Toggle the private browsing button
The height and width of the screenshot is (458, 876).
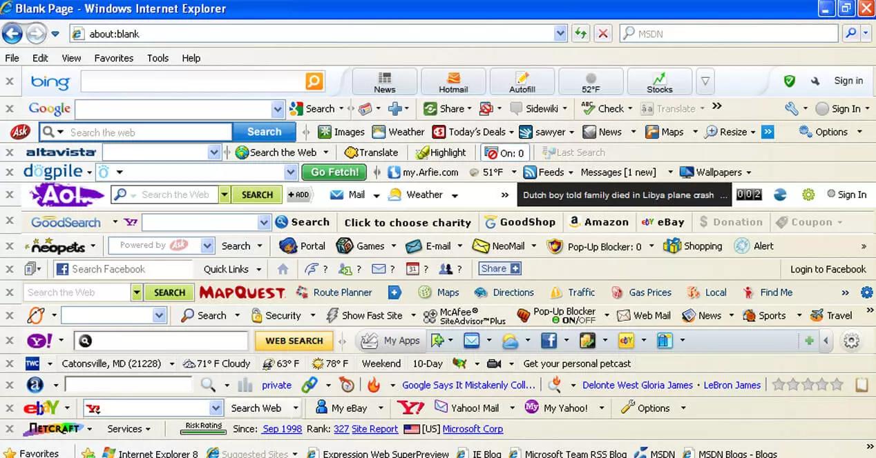(276, 385)
